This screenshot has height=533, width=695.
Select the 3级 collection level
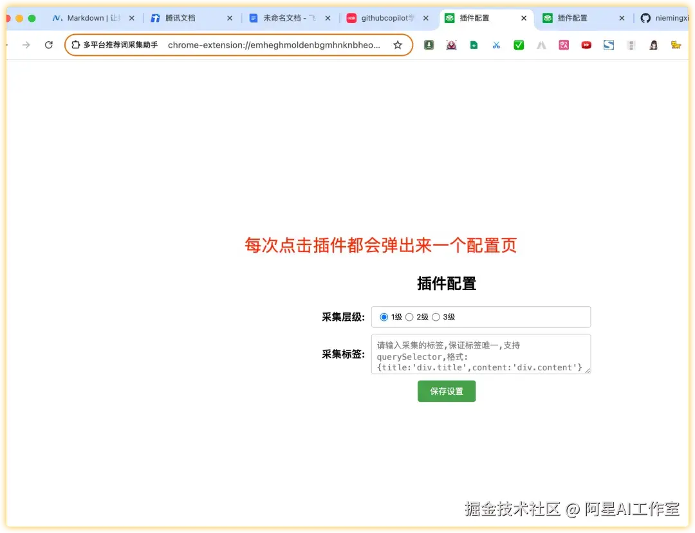[436, 317]
